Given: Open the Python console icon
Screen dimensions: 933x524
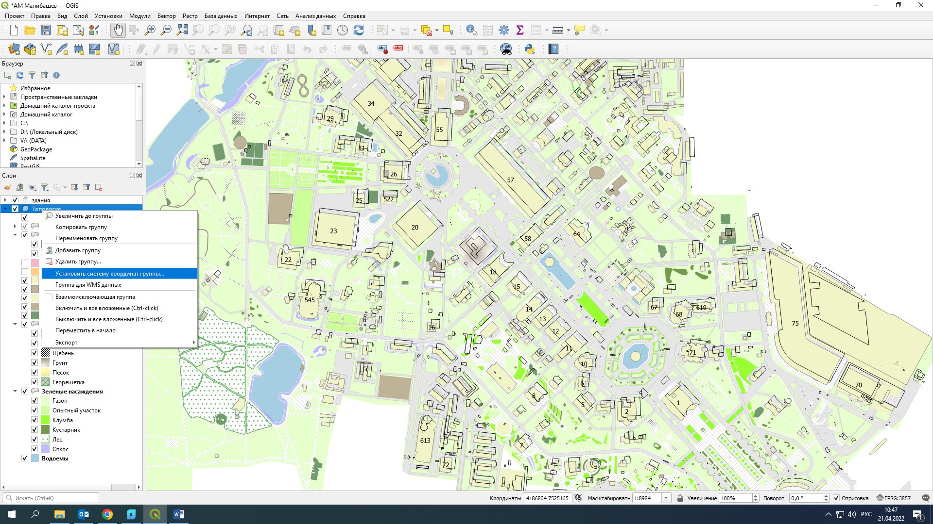Looking at the screenshot, I should (x=530, y=49).
